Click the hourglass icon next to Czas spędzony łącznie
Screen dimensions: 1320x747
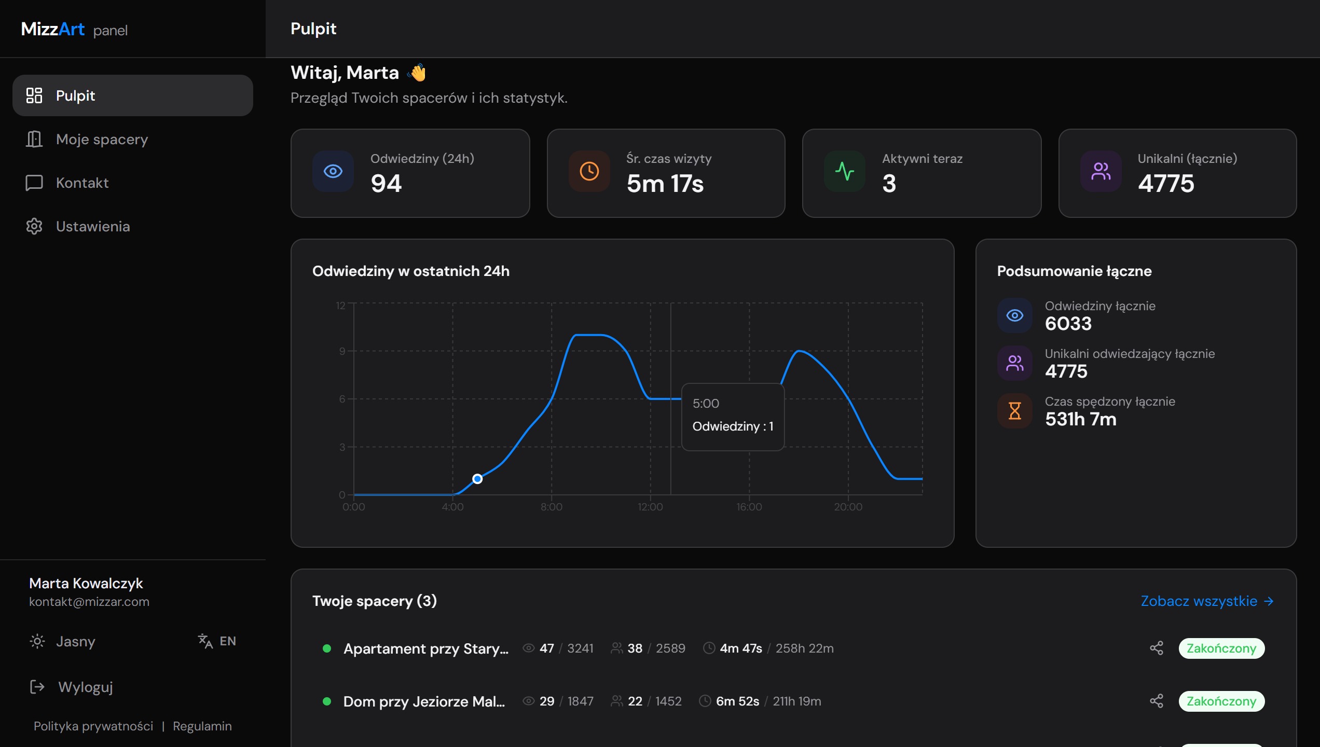(1015, 411)
